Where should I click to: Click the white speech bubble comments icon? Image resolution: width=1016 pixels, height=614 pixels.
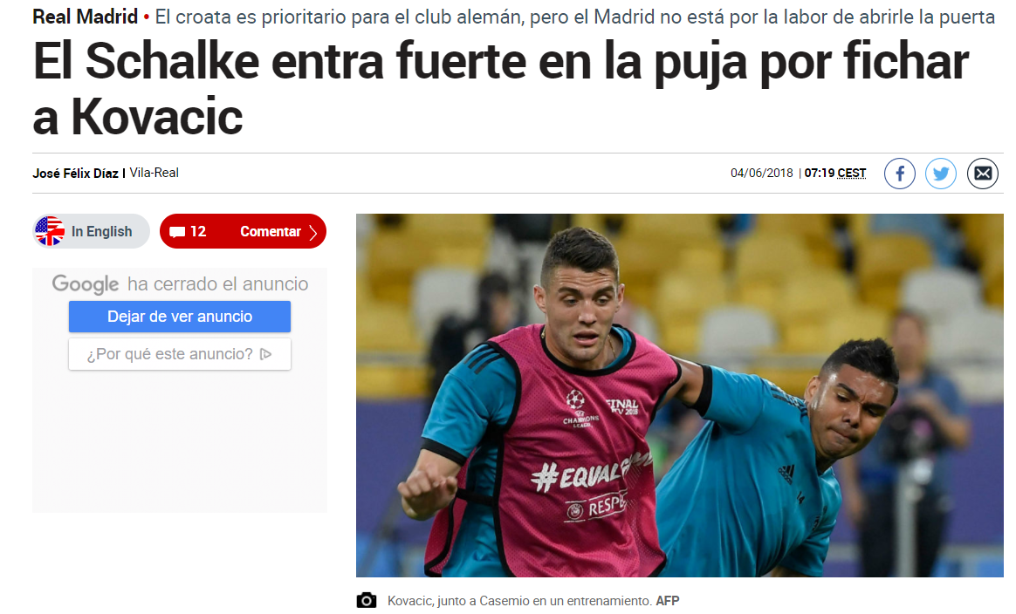[177, 232]
